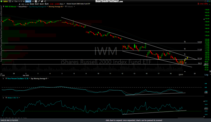The height and width of the screenshot is (122, 211).
Task: Click the save chart template icon
Action: tap(36, 1)
